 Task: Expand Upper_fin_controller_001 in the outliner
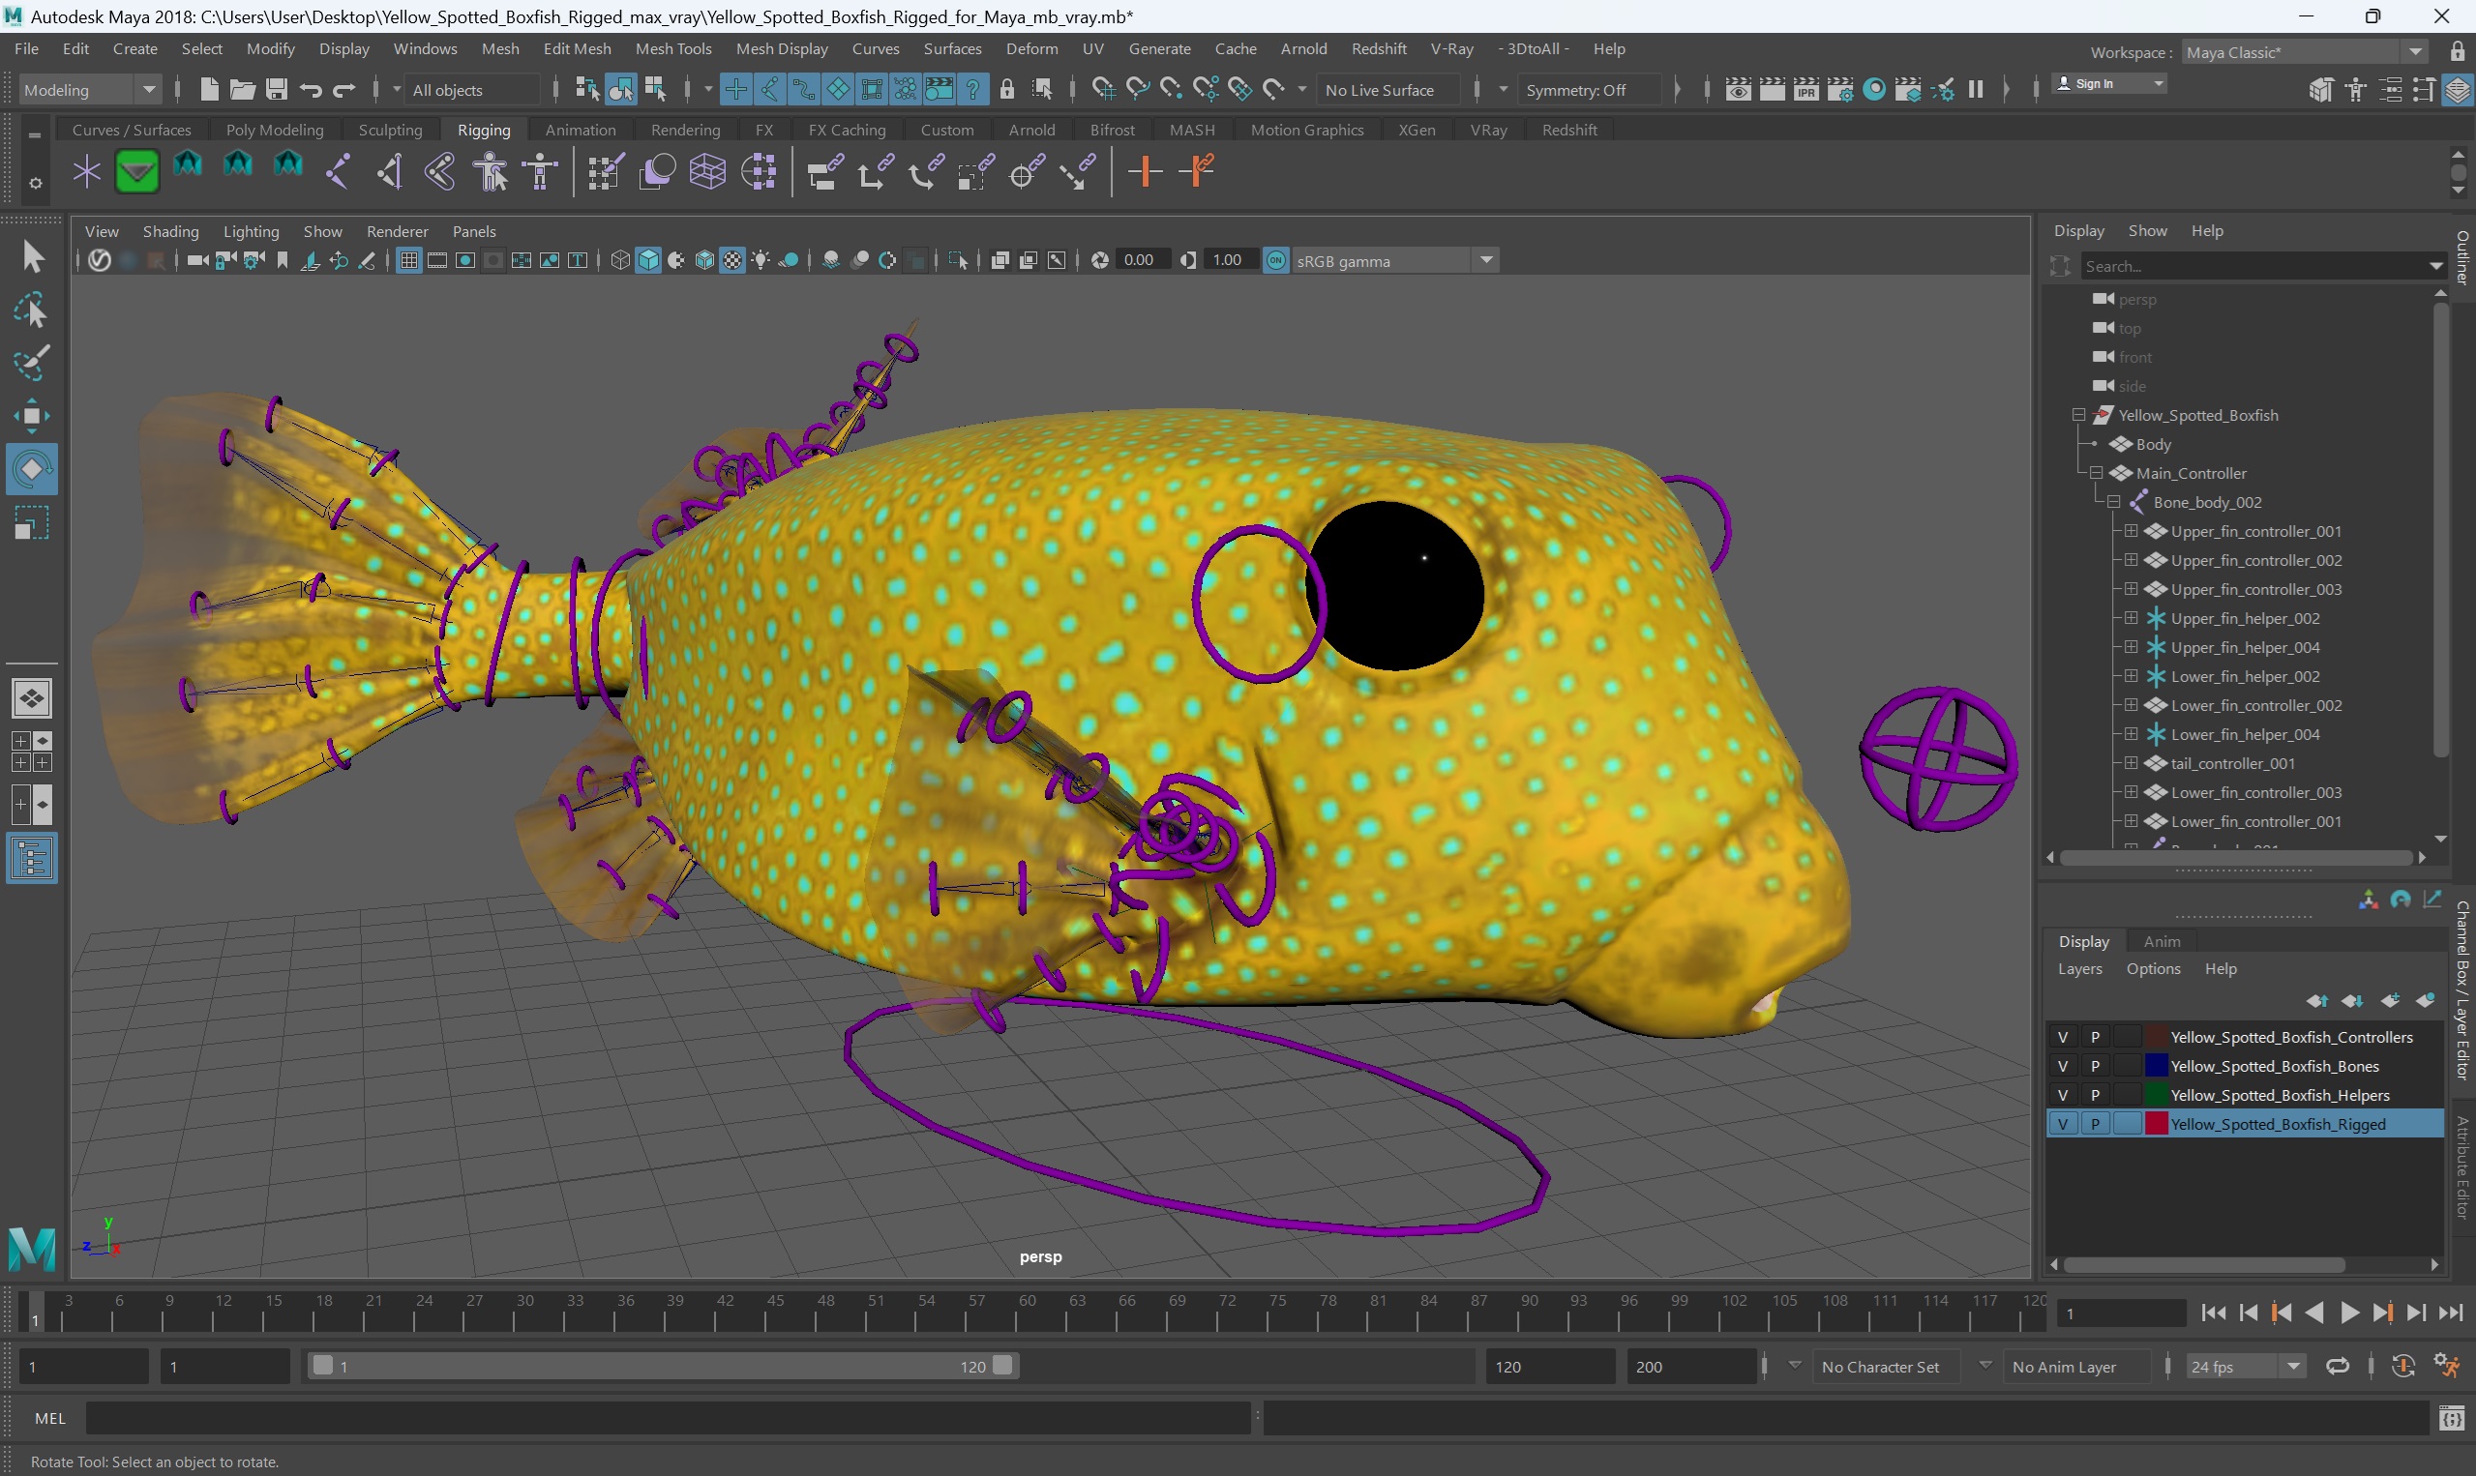point(2130,531)
